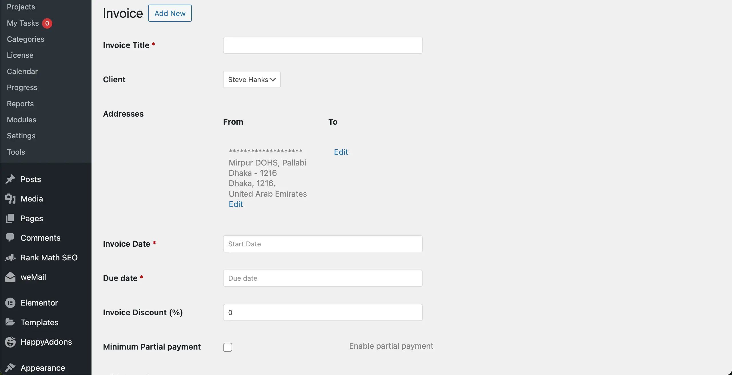This screenshot has width=732, height=375.
Task: Open the Media library icon
Action: (x=10, y=198)
